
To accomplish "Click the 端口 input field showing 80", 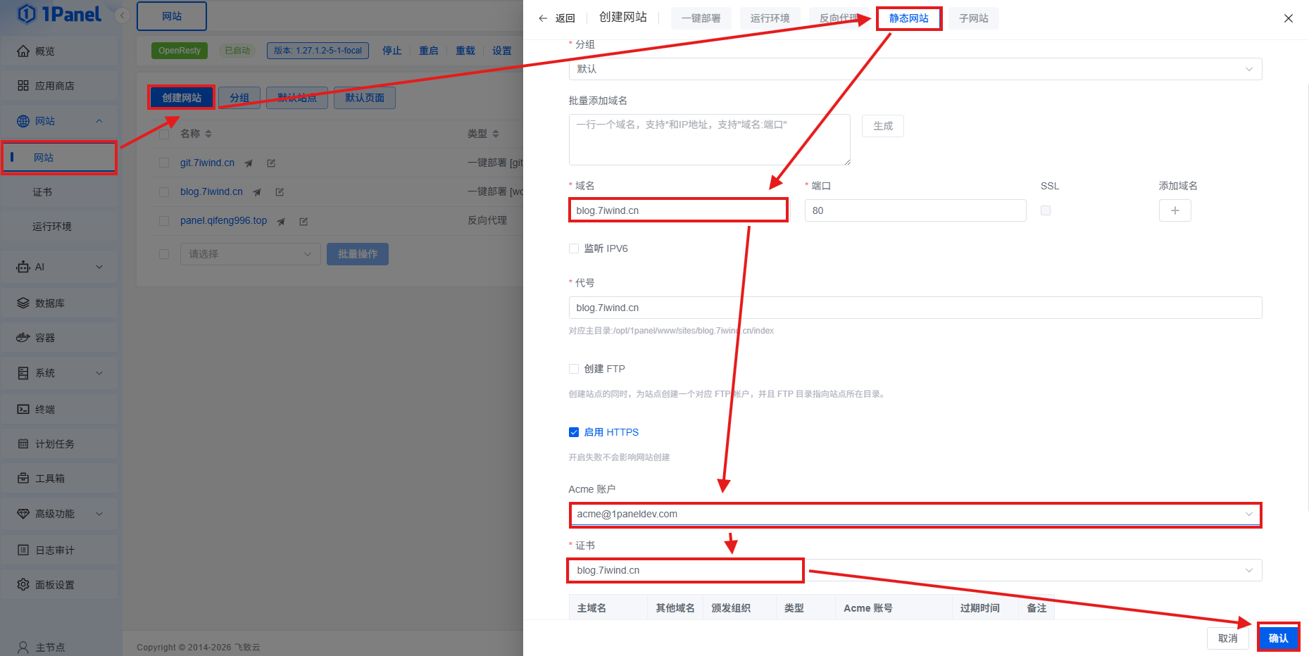I will coord(915,210).
